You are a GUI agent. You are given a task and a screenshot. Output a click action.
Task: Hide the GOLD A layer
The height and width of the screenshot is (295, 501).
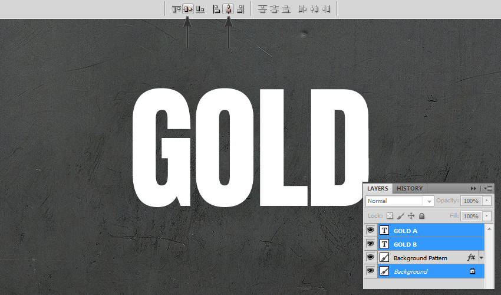pos(370,230)
